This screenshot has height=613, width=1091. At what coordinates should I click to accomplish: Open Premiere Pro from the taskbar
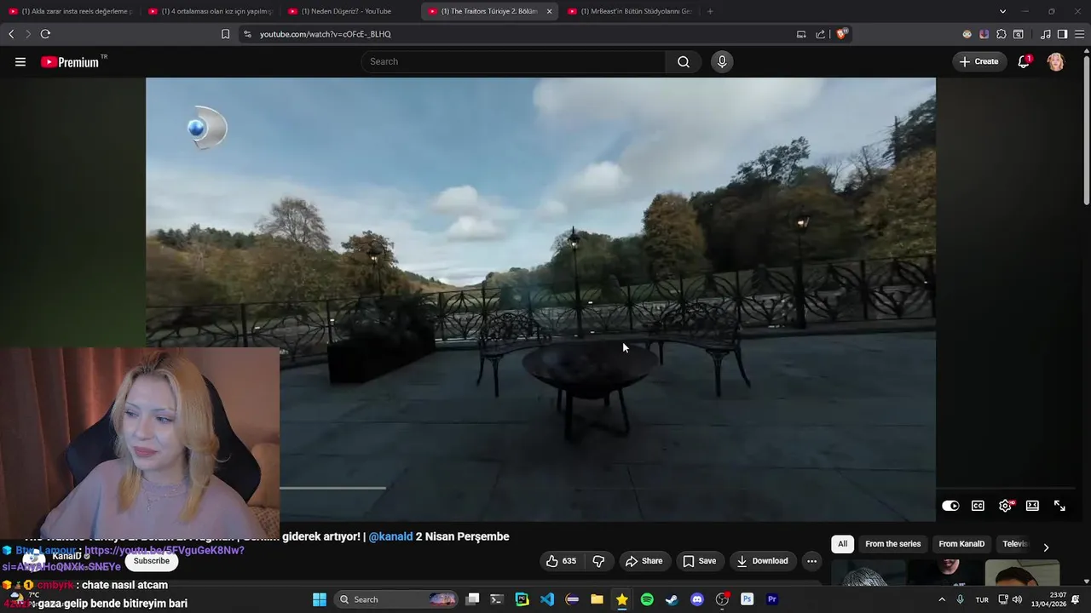(772, 599)
